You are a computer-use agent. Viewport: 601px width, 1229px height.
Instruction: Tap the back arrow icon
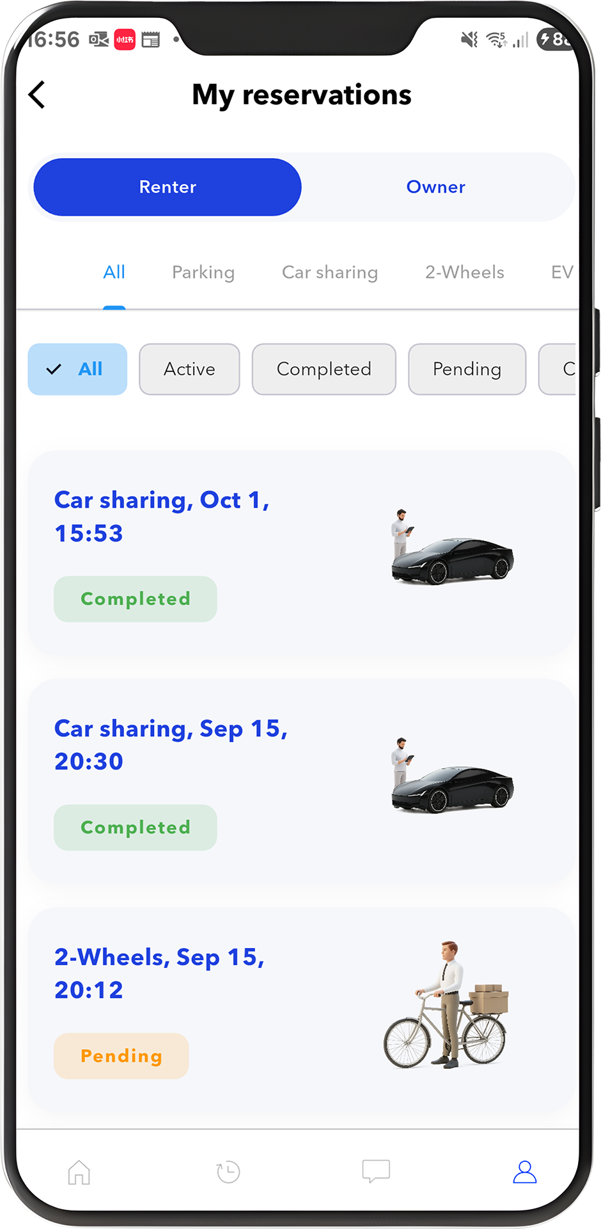[x=37, y=95]
